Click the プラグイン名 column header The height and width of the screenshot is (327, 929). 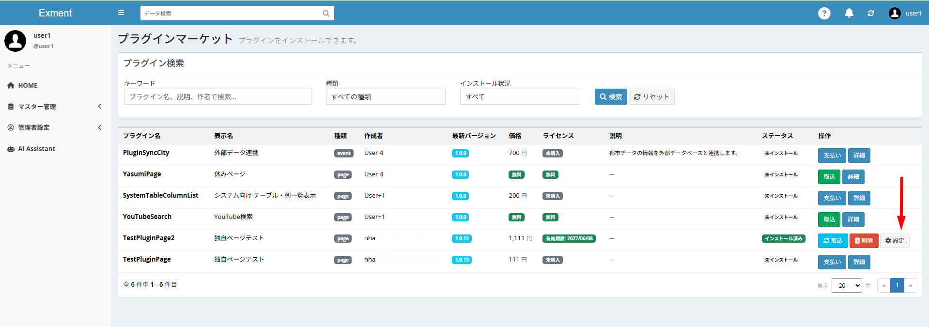pos(142,136)
